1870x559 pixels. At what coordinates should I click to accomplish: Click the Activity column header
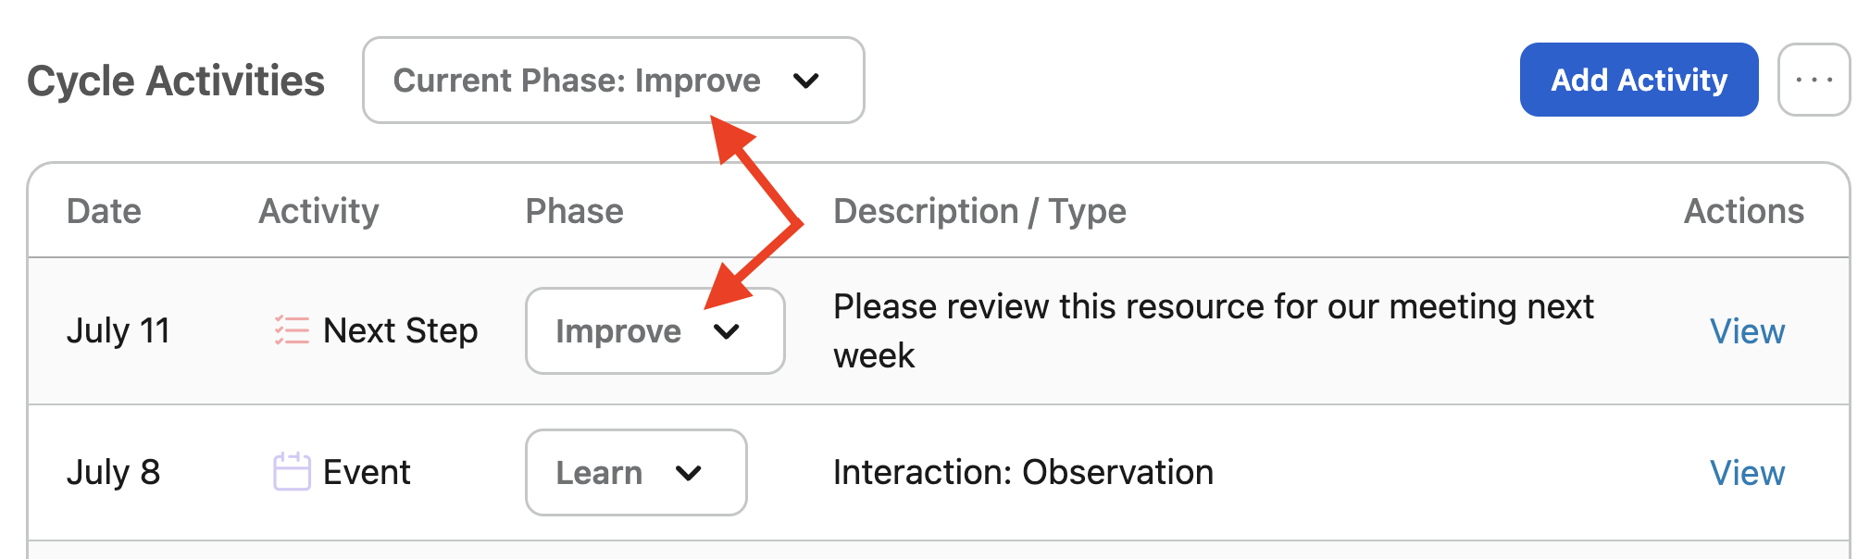click(x=318, y=211)
